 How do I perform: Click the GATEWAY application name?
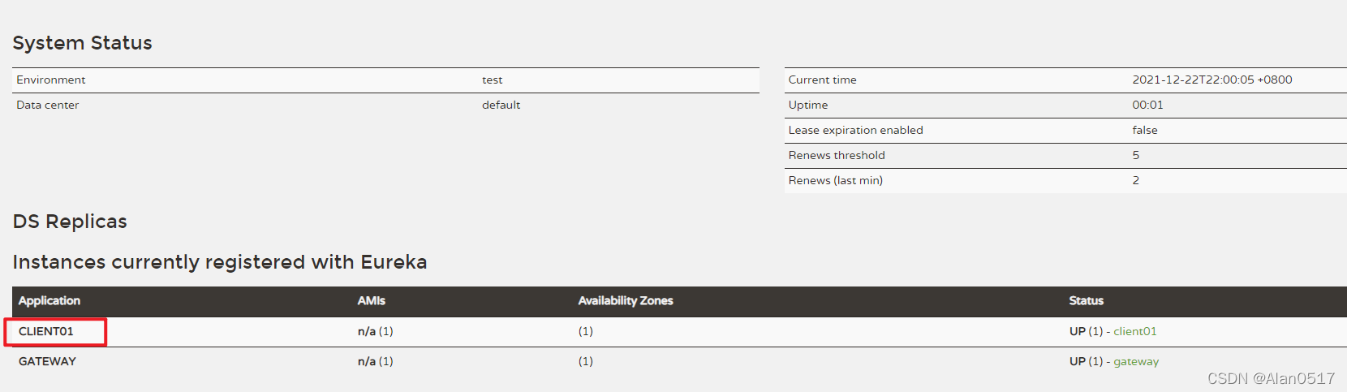tap(47, 361)
